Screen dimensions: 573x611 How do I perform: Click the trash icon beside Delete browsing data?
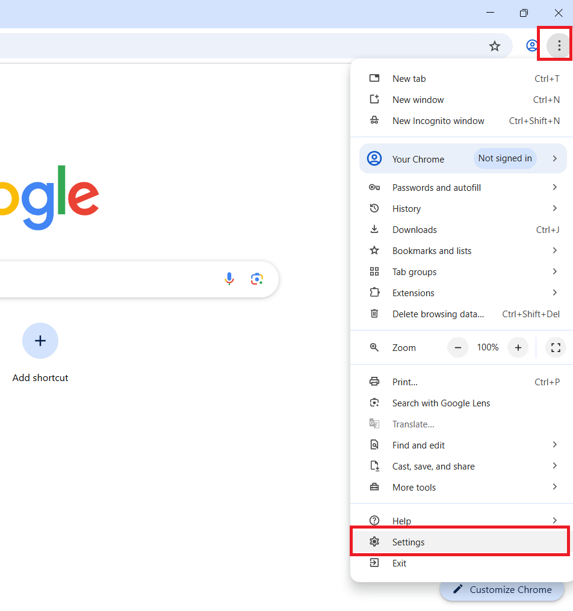click(x=374, y=314)
